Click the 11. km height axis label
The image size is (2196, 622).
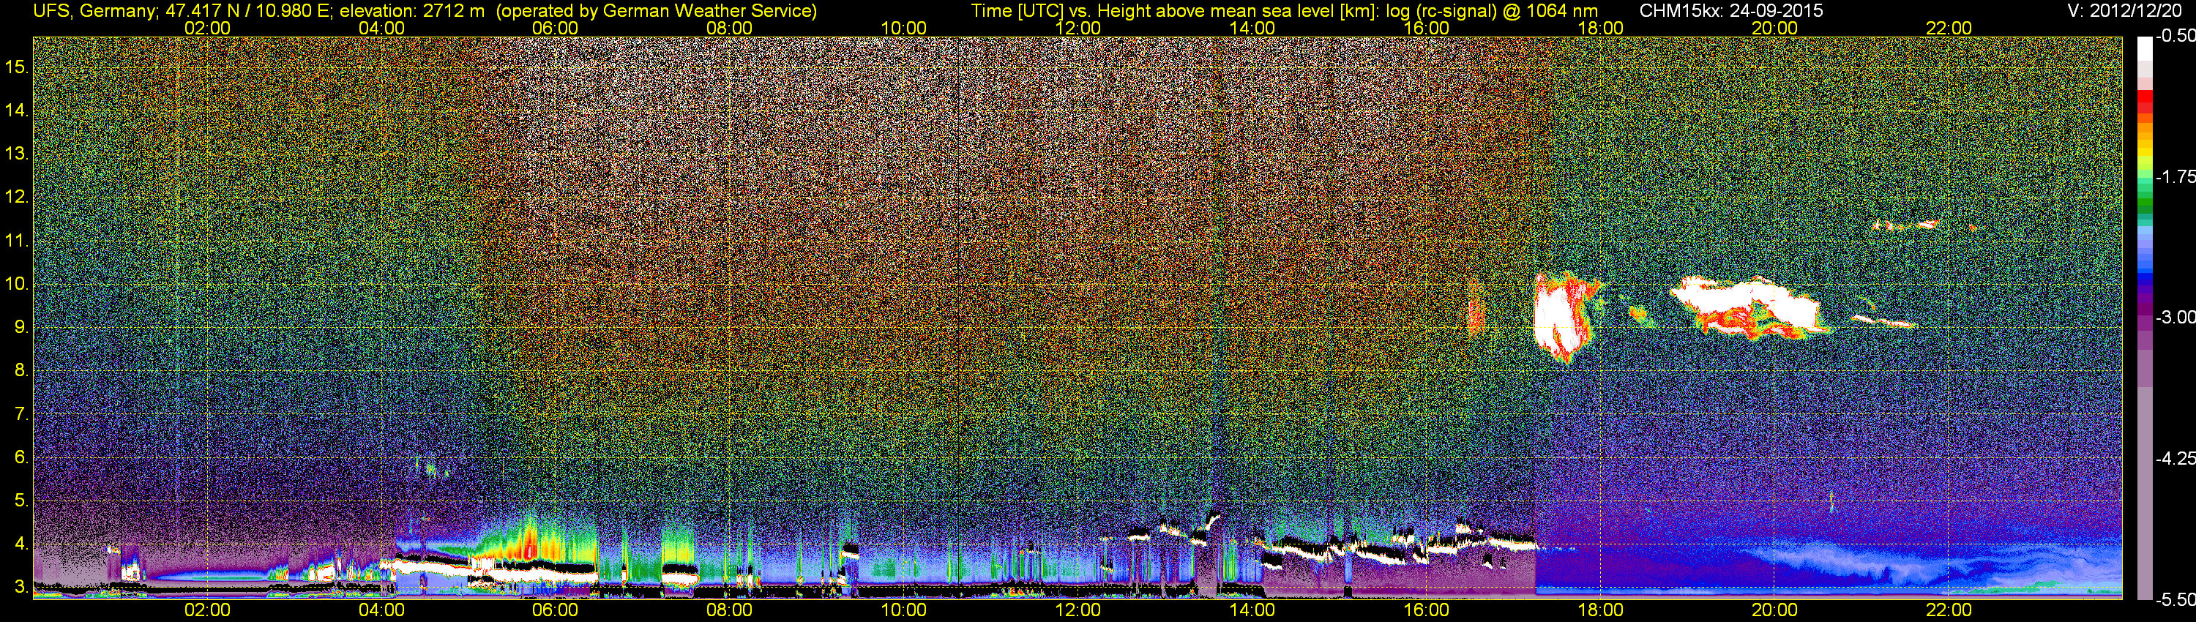coord(17,240)
